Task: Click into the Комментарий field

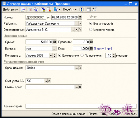Action: tap(81, 106)
